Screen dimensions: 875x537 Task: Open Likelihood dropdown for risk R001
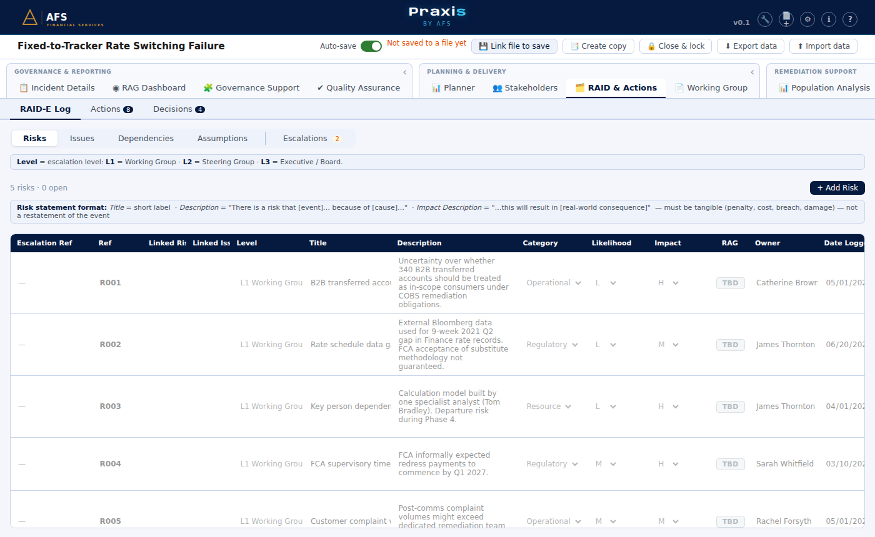pos(606,283)
